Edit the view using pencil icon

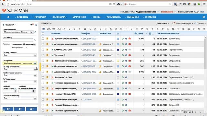pyautogui.click(x=35, y=32)
